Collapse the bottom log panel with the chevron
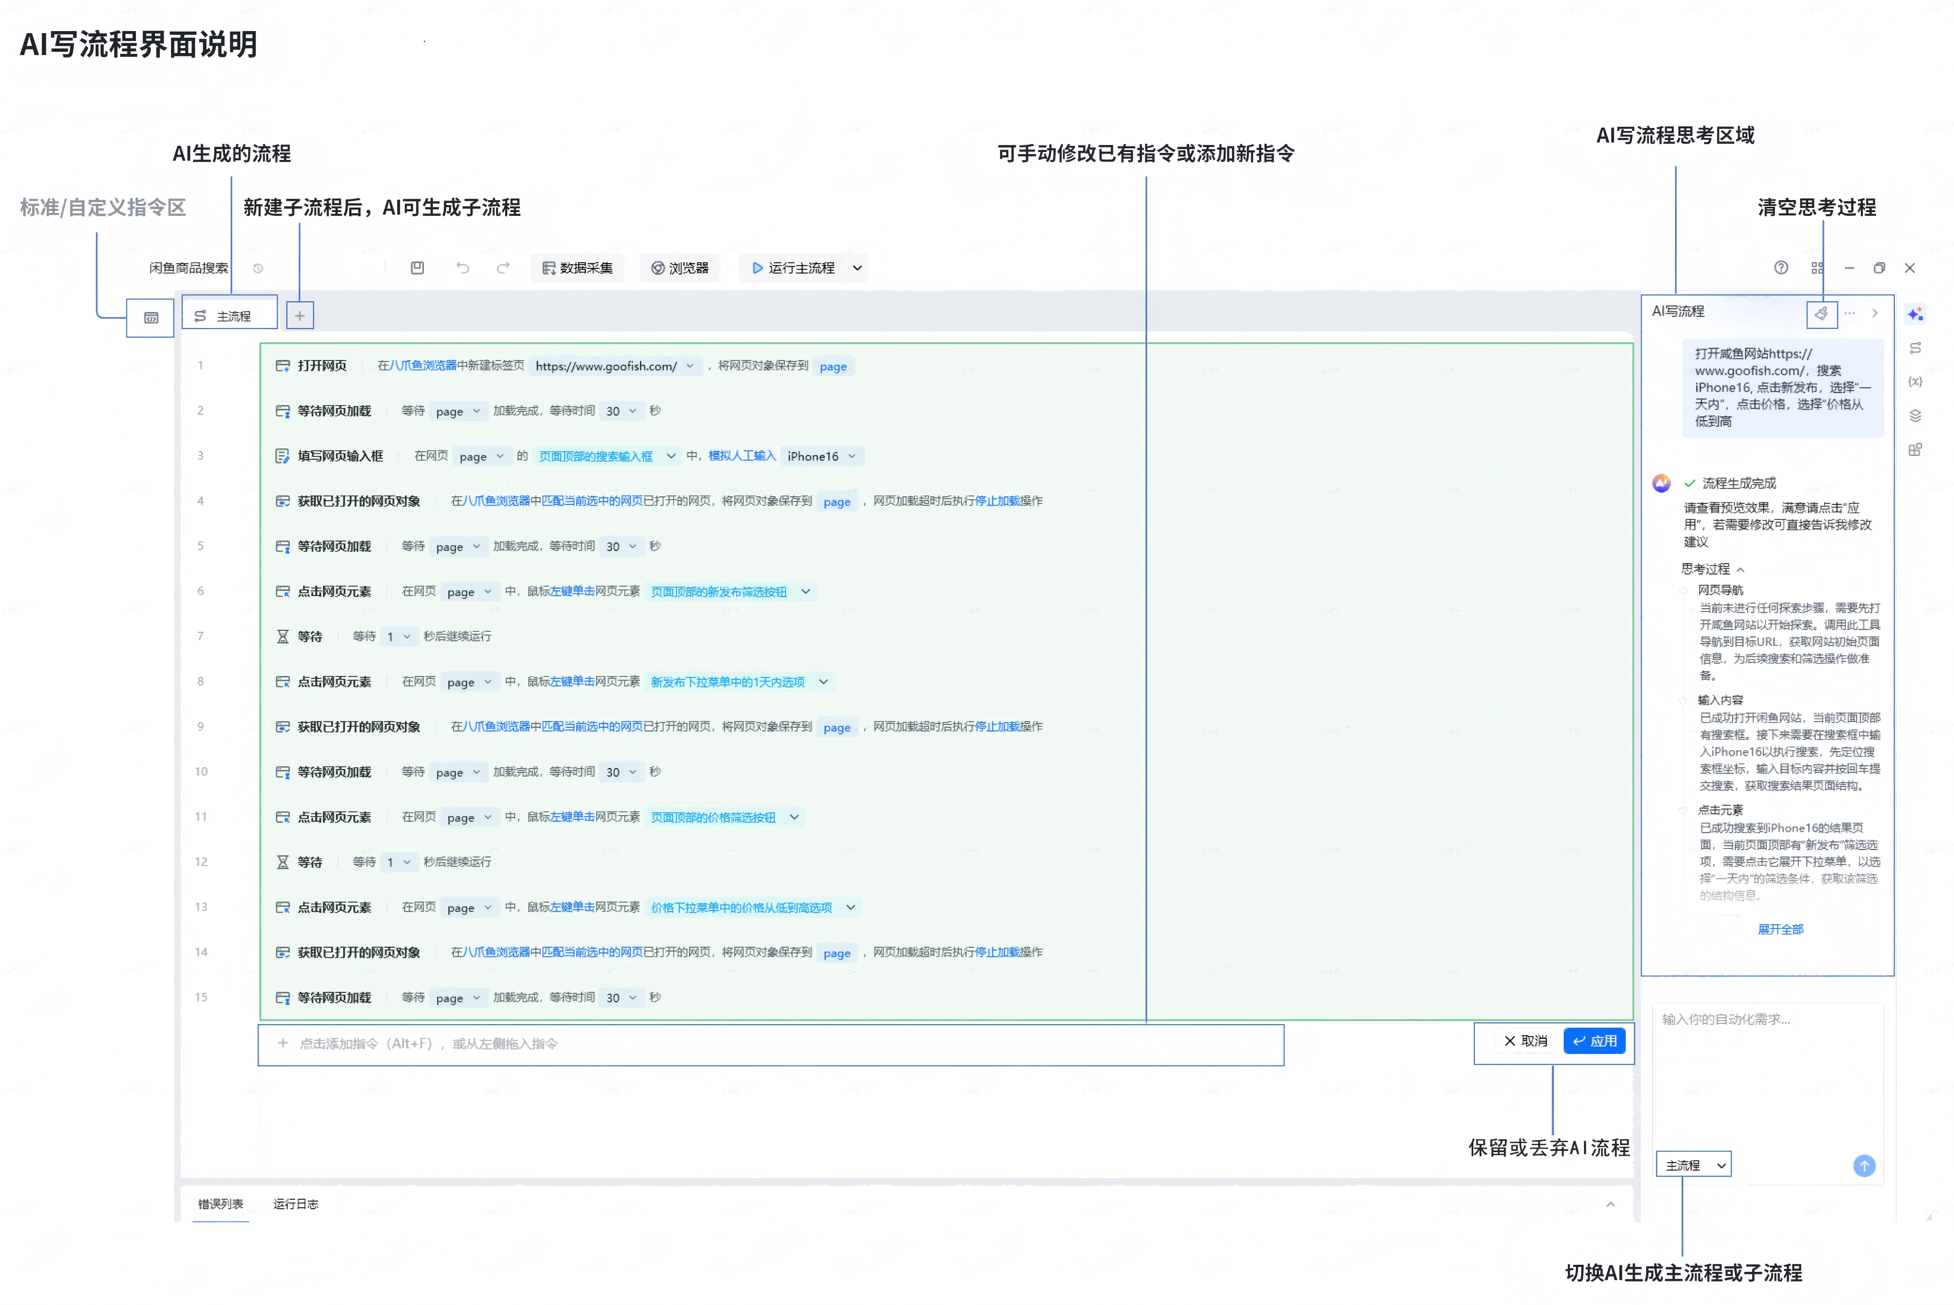The image size is (1954, 1305). point(1610,1204)
